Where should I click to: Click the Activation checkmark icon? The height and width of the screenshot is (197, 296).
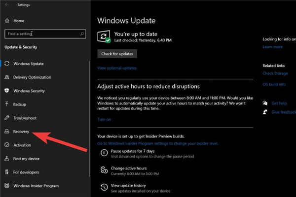[x=7, y=145]
